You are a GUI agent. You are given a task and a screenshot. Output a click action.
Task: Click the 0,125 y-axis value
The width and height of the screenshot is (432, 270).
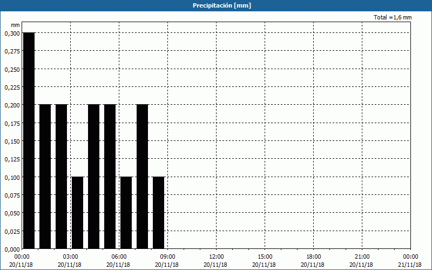pyautogui.click(x=12, y=159)
